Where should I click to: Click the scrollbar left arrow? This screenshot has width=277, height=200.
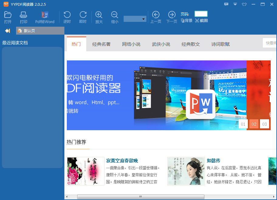67,197
